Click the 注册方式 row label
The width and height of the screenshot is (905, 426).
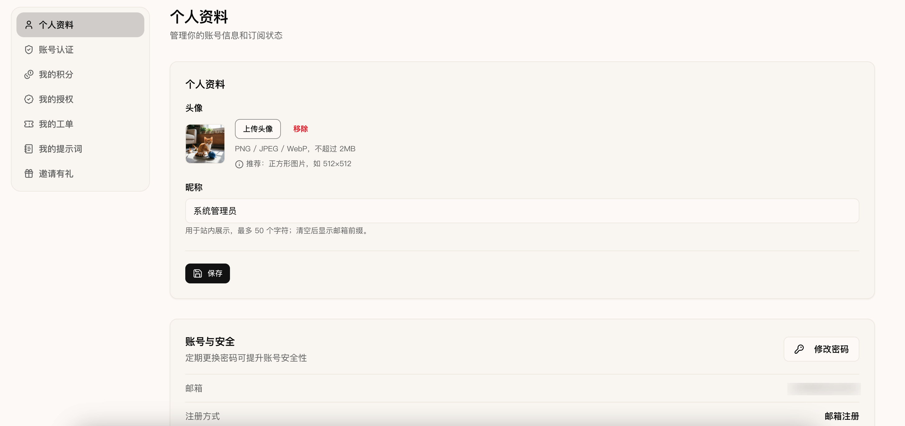(203, 416)
